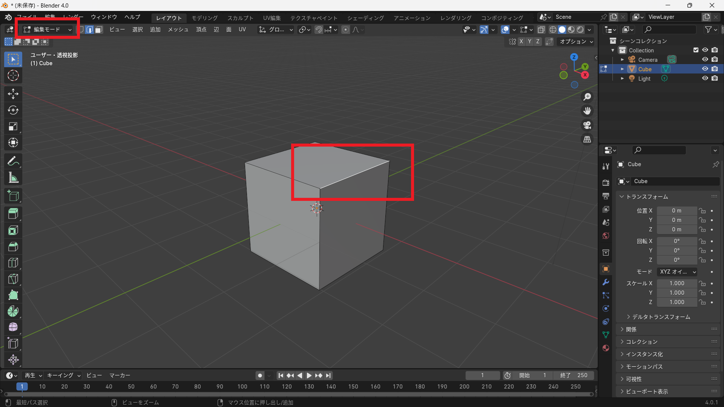The image size is (724, 407).
Task: Click the オプション button in viewport header
Action: click(576, 41)
